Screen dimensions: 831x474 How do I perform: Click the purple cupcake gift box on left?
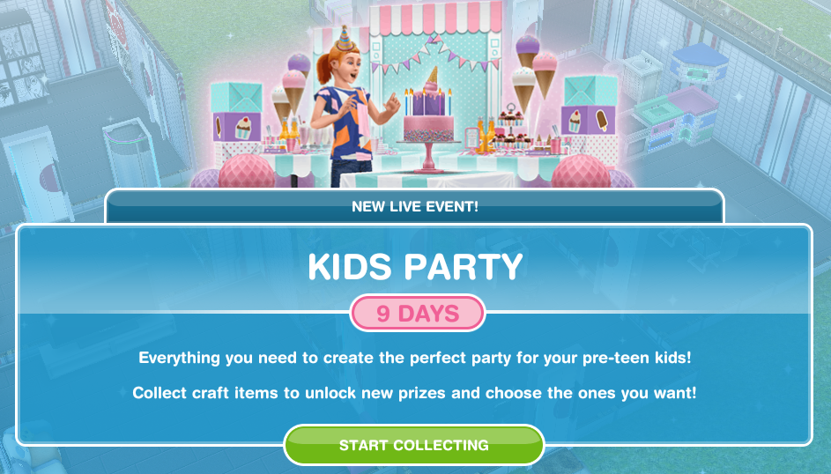click(237, 127)
